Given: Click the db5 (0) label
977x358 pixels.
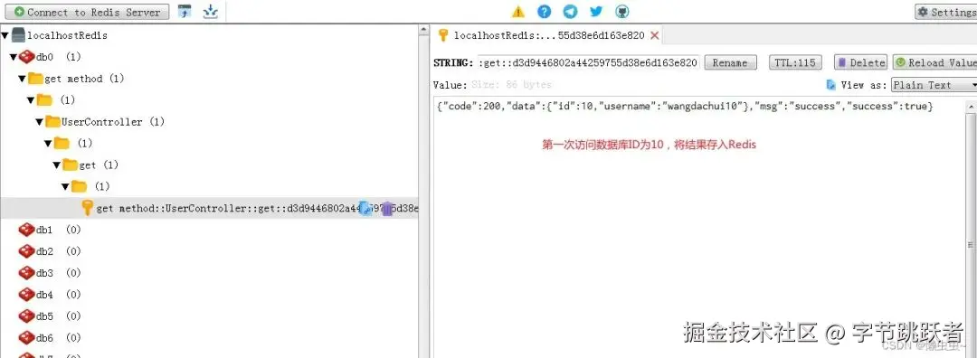Looking at the screenshot, I should [x=59, y=316].
